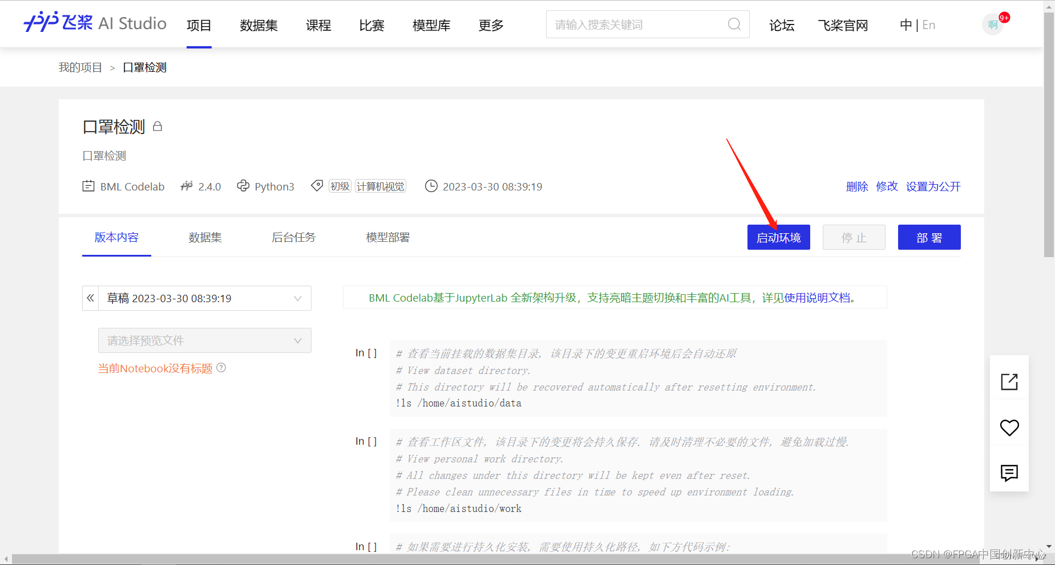Click the lock icon beside 口罩检测 title
Screen dimensions: 1055x565
(158, 126)
